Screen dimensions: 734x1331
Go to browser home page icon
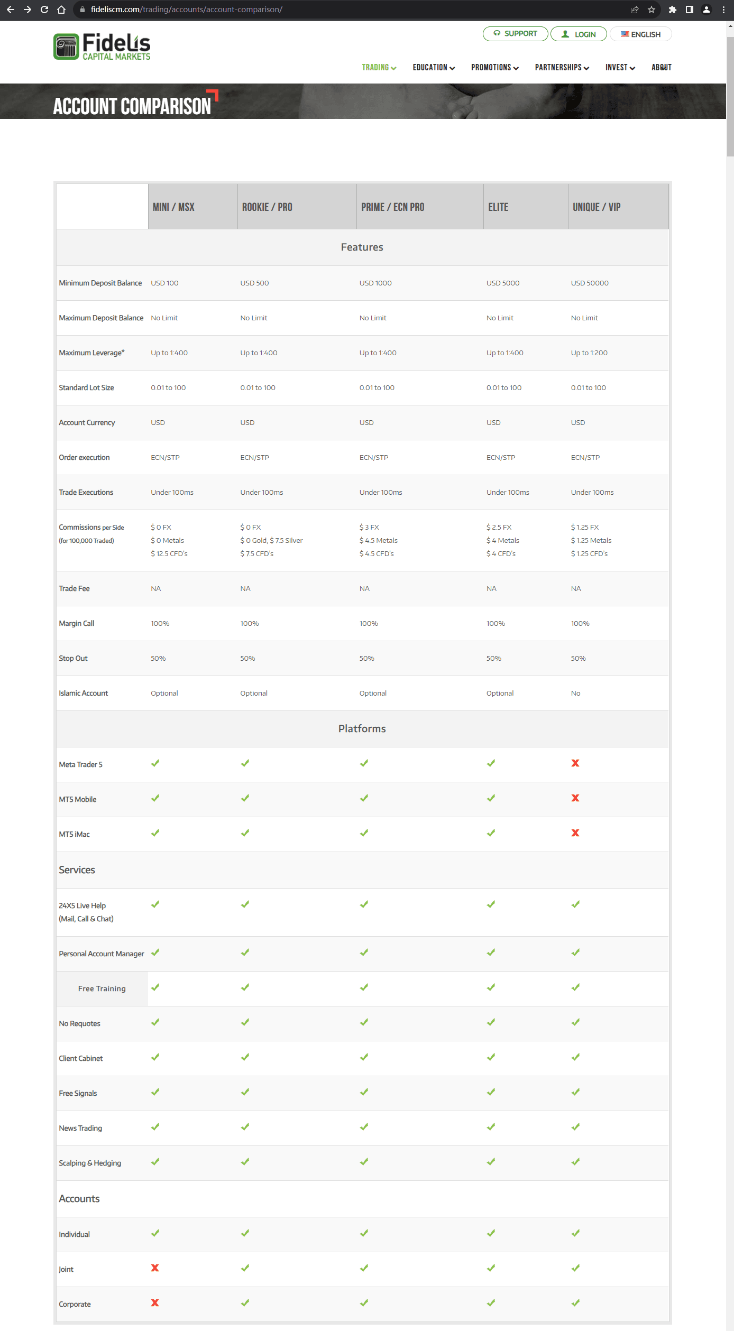[61, 10]
